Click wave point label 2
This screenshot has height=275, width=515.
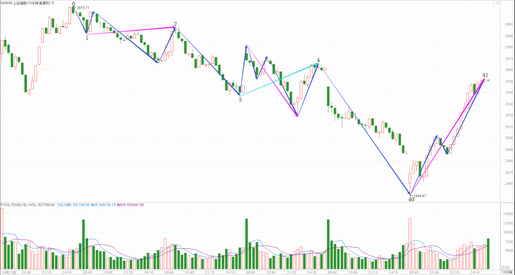[x=175, y=24]
